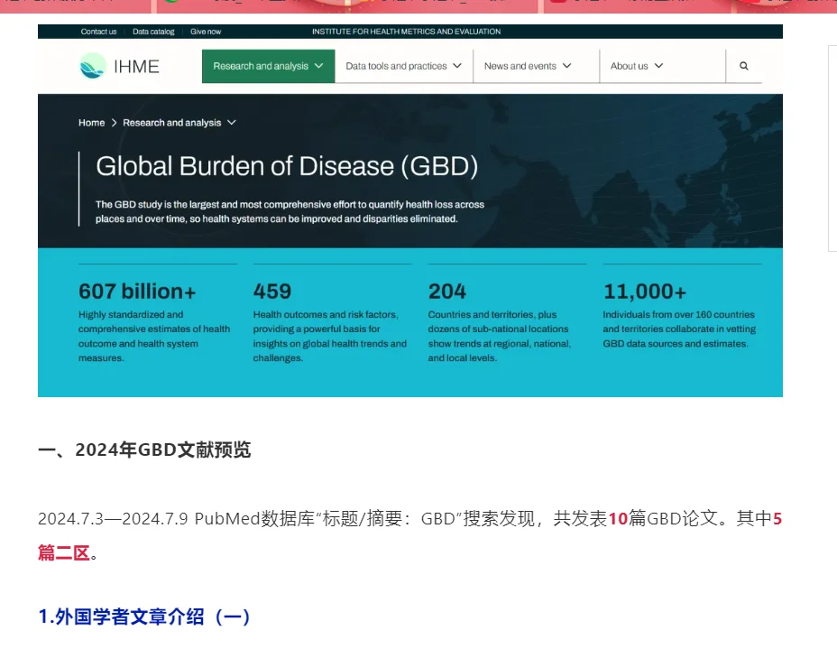
Task: Click the Health outcomes and risk factors text
Action: pyautogui.click(x=330, y=336)
